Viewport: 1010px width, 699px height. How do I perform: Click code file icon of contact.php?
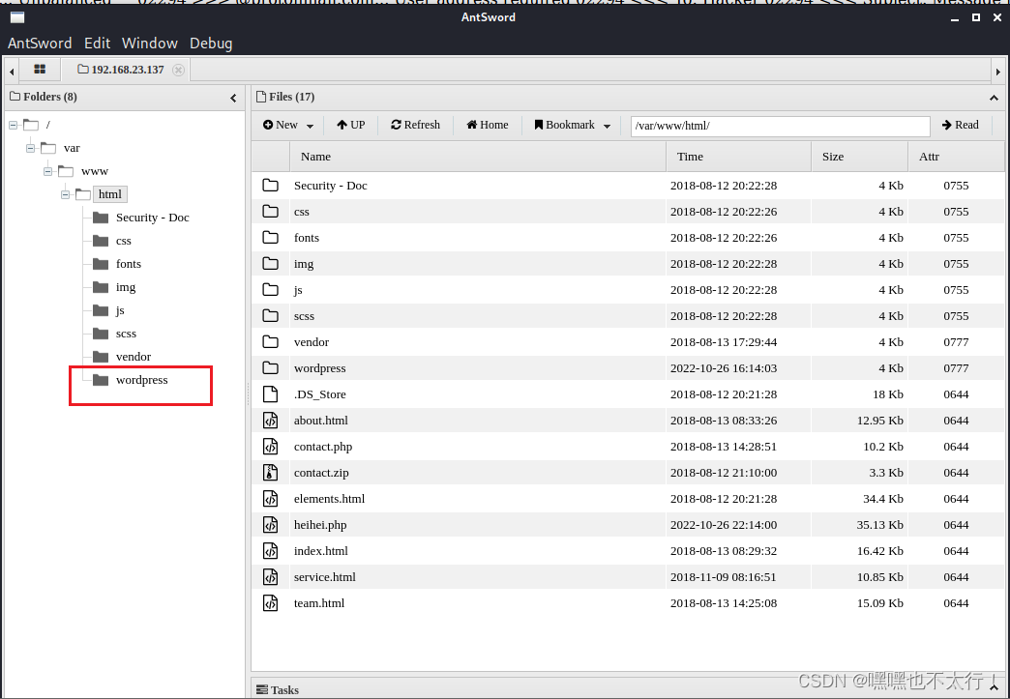(x=271, y=446)
